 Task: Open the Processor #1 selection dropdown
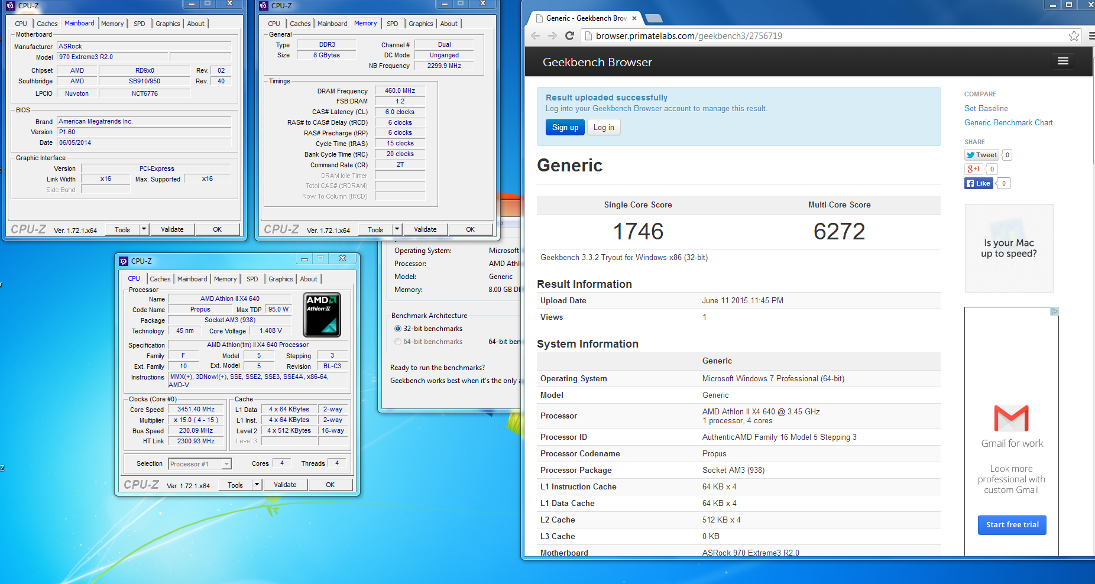coord(226,464)
